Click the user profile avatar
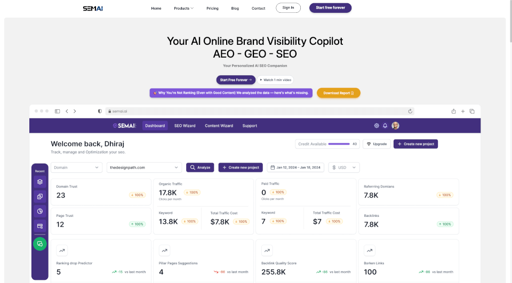The image size is (512, 283). coord(395,126)
